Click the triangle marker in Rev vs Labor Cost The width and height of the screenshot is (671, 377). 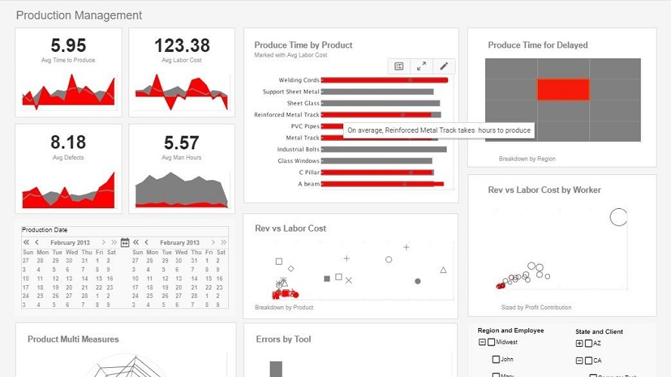pos(444,270)
